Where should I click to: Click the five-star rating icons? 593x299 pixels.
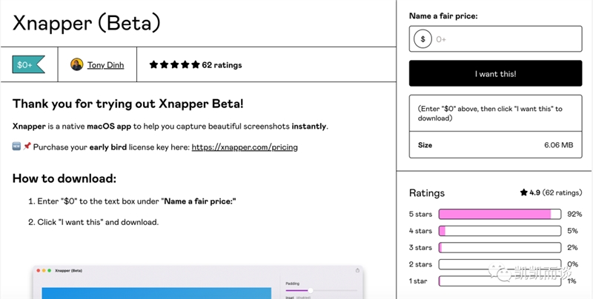coord(174,64)
